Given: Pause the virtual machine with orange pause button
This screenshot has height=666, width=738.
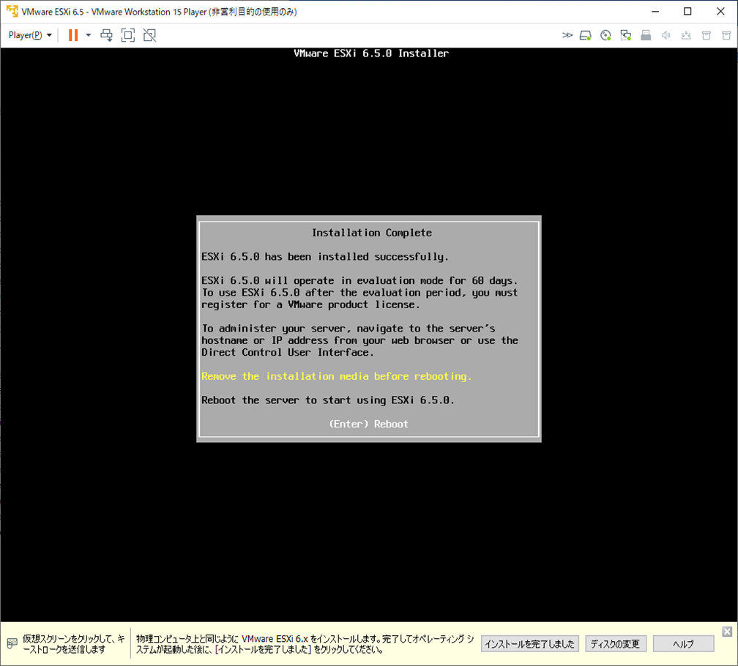Looking at the screenshot, I should [73, 35].
